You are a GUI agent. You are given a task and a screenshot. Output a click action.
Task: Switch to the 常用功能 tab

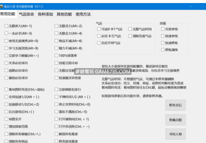tap(8, 14)
